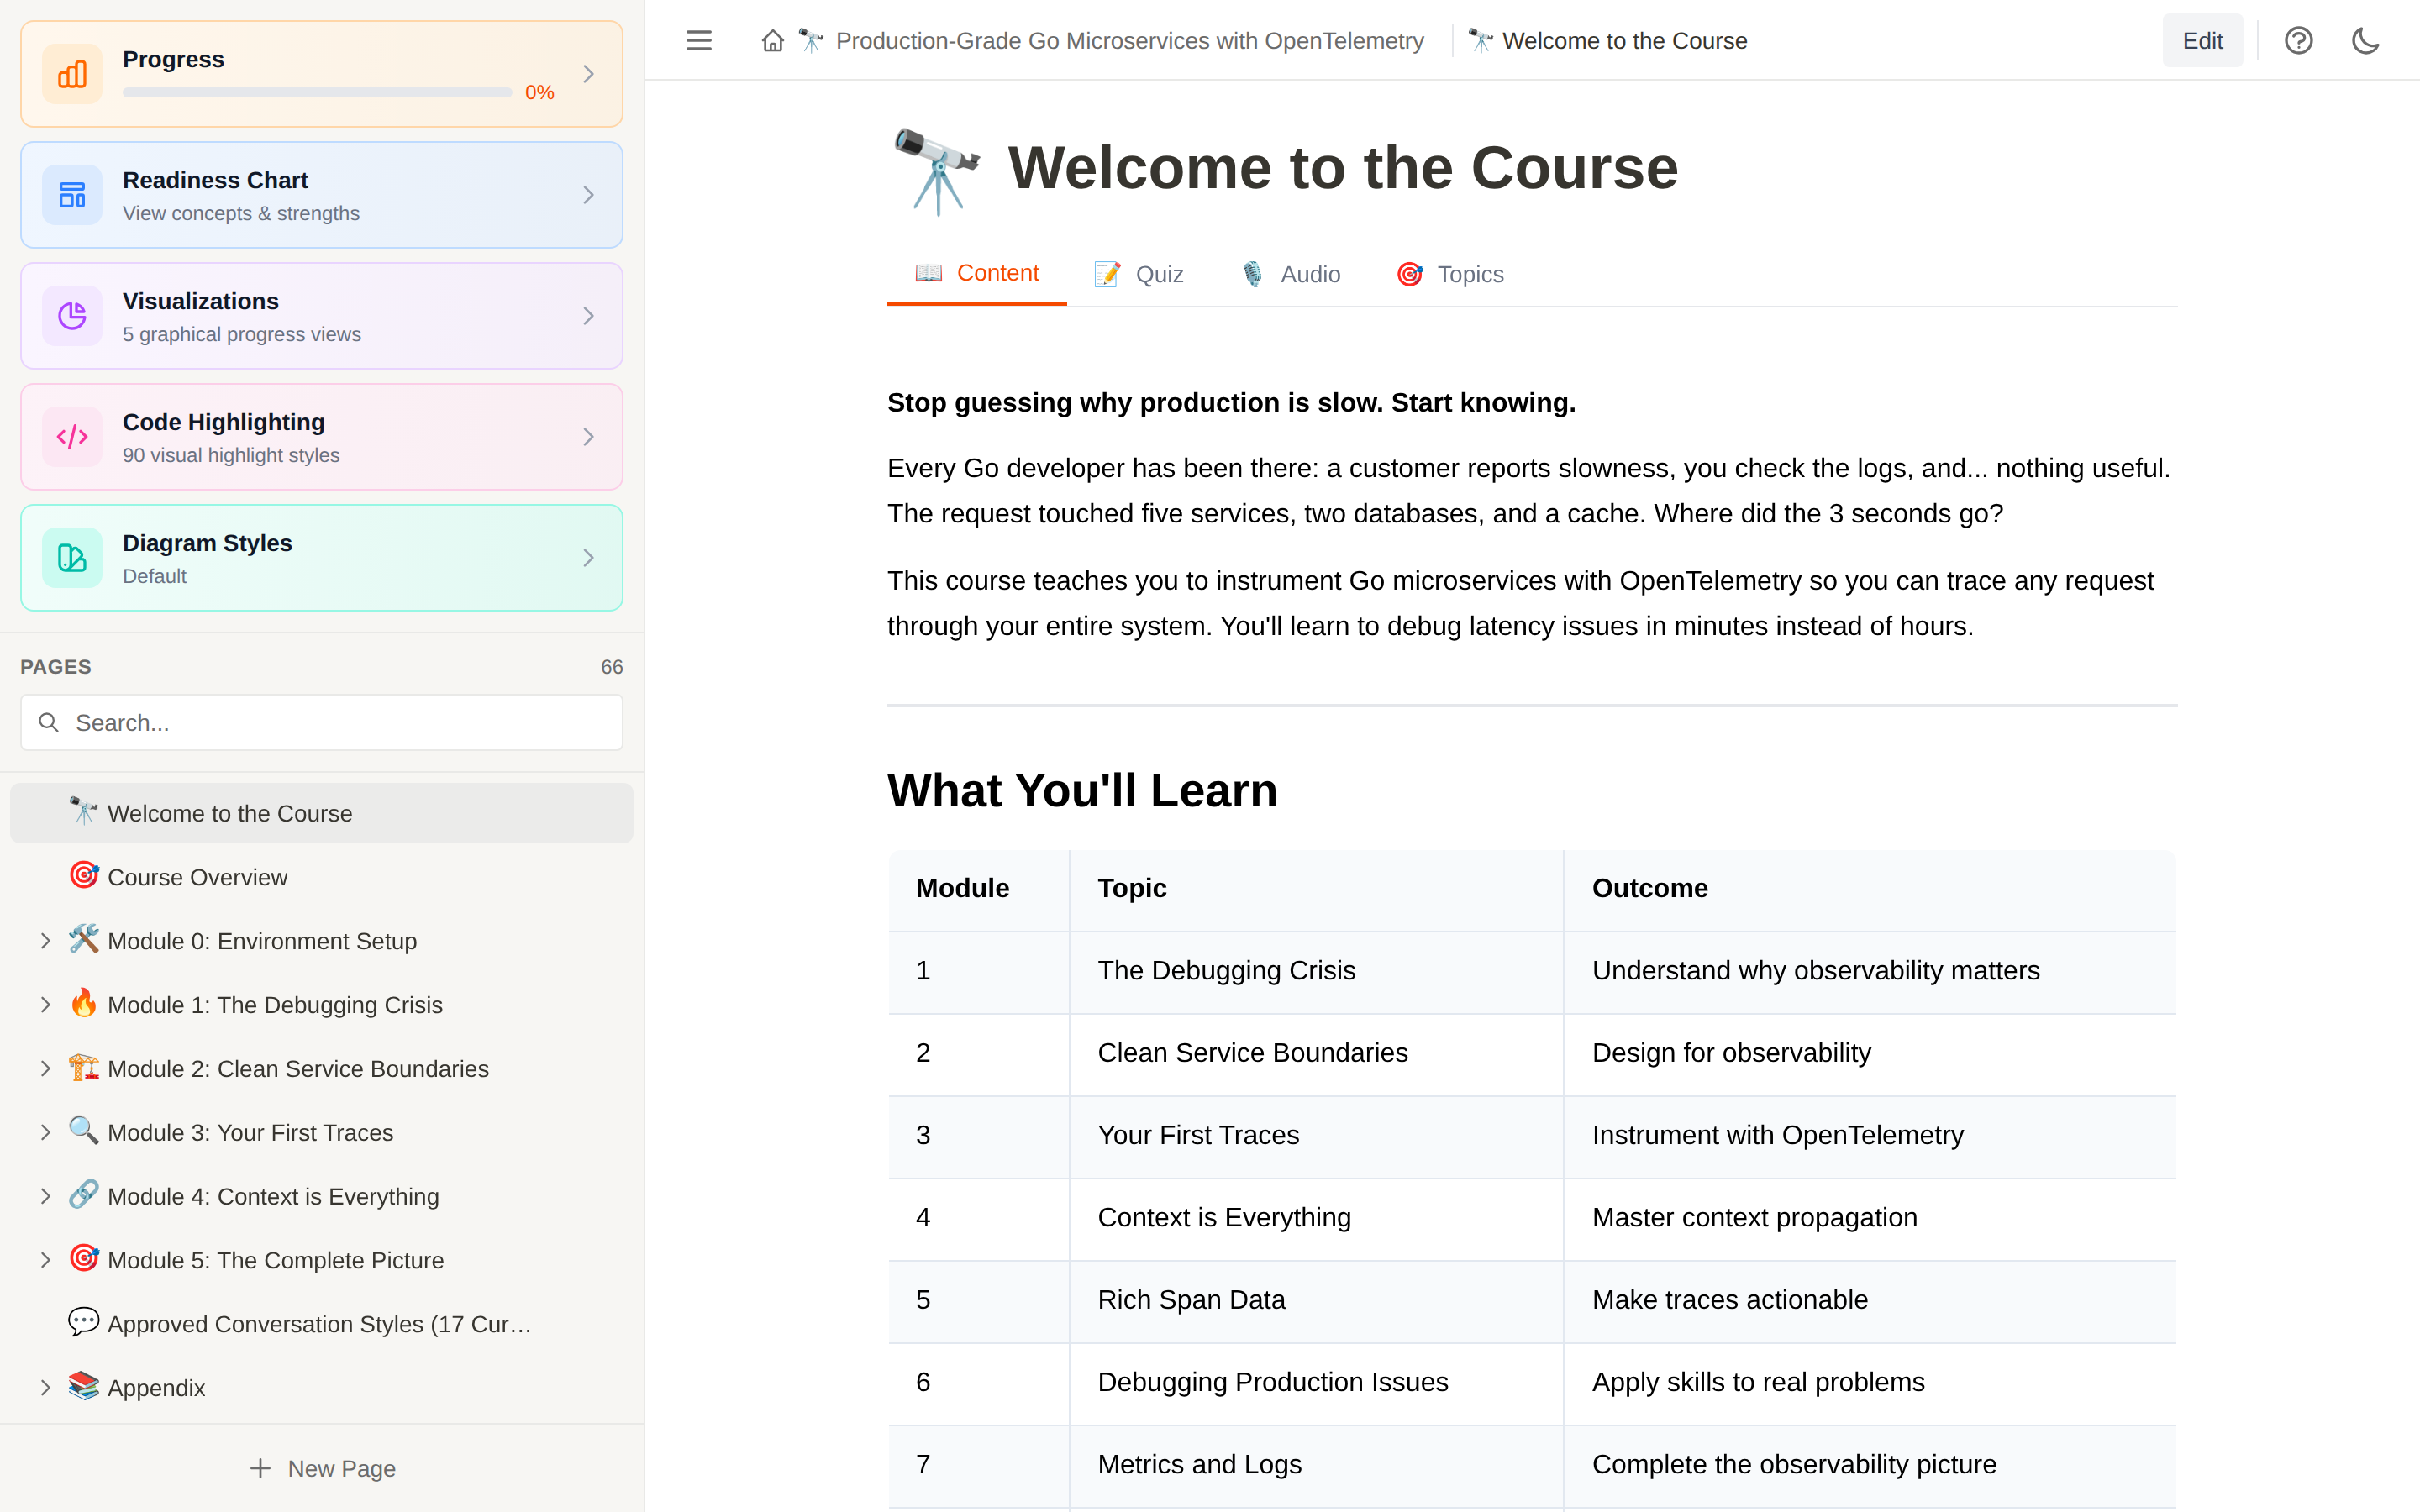Click the Code Highlighting brackets icon
This screenshot has width=2420, height=1512.
72,437
